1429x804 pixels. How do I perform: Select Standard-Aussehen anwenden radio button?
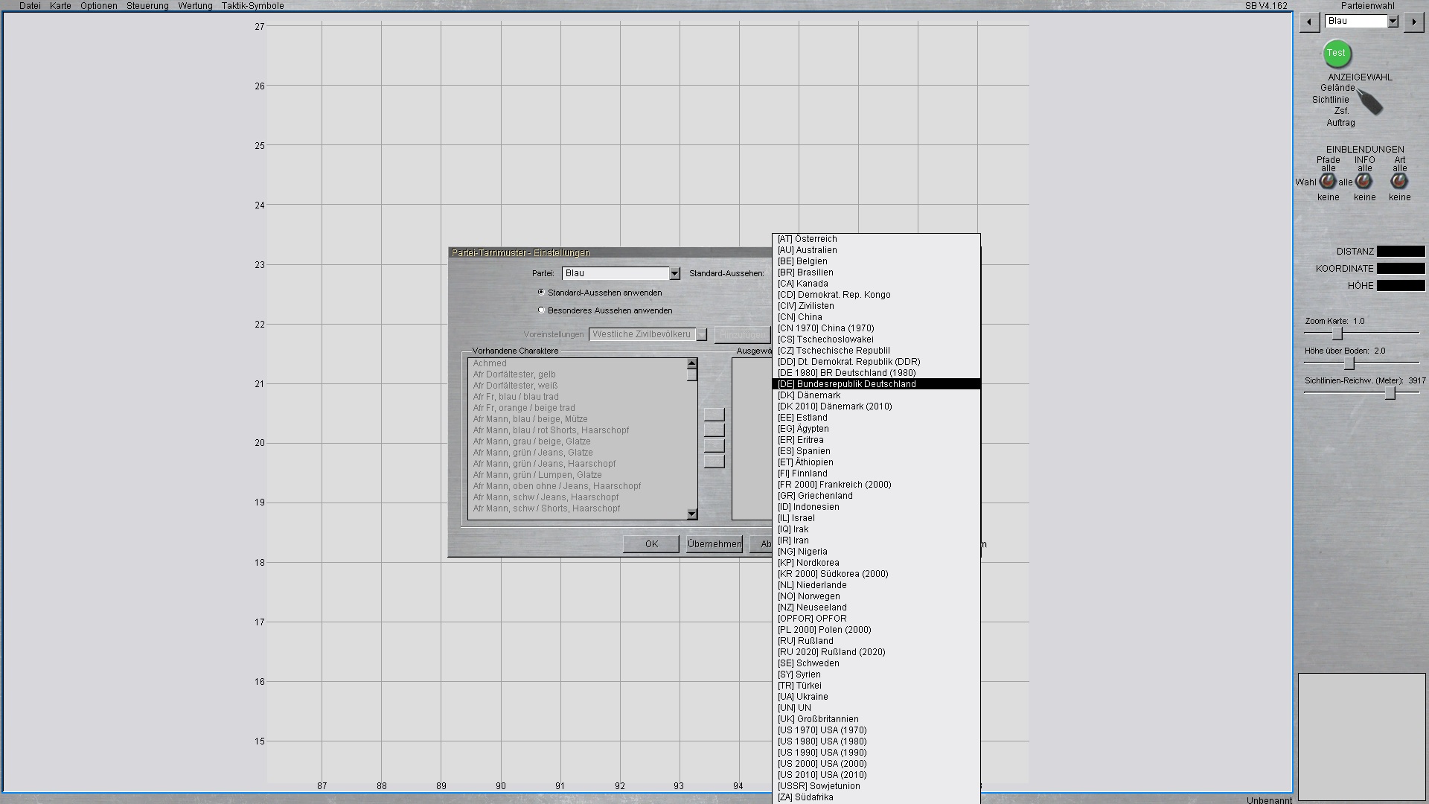[x=541, y=293]
